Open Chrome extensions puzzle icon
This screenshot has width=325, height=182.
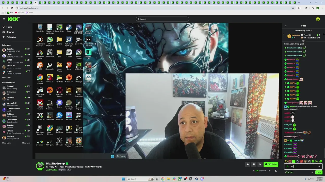(299, 8)
